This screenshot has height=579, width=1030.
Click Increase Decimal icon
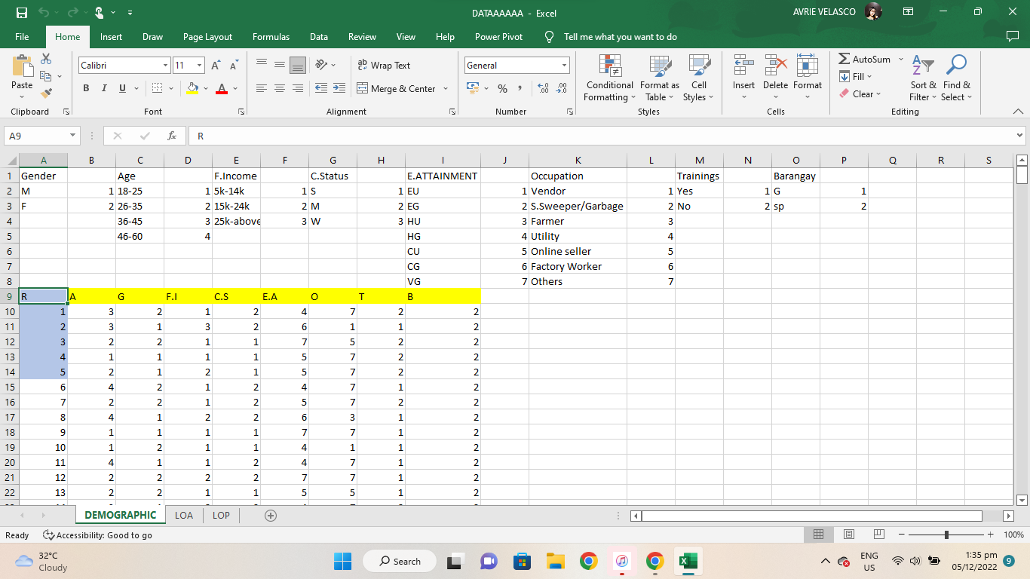coord(543,88)
